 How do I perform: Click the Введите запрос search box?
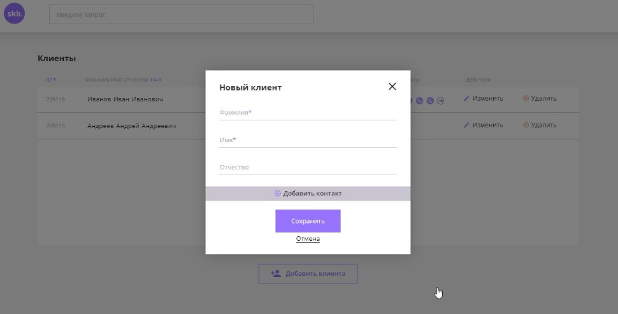(182, 15)
